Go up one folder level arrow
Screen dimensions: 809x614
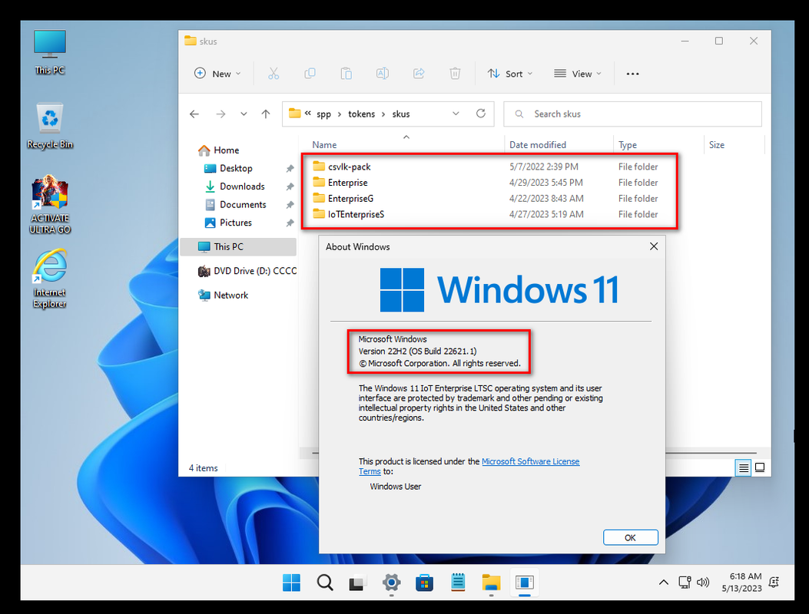point(266,114)
